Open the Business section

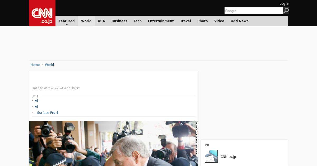point(119,21)
